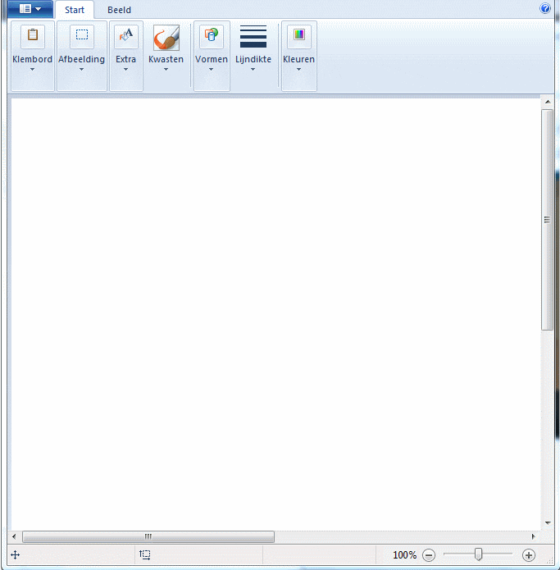This screenshot has height=570, width=560.
Task: Click the Lijndikte line thickness icon
Action: pyautogui.click(x=253, y=36)
